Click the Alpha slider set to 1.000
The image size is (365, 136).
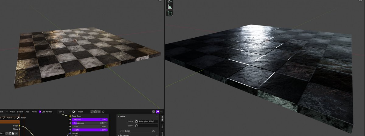pos(90,130)
